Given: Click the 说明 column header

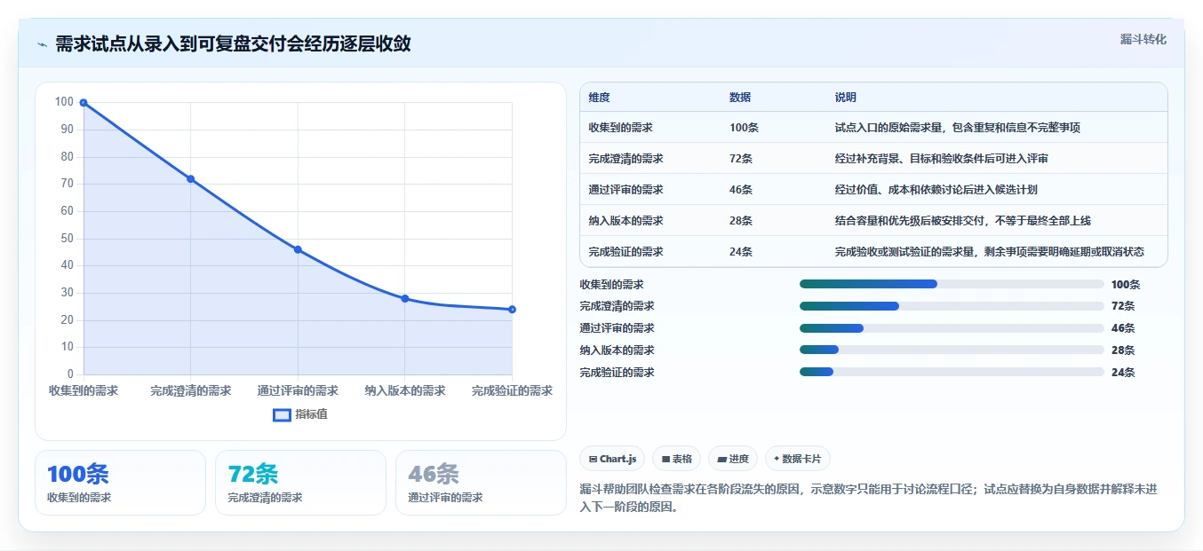Looking at the screenshot, I should [x=846, y=98].
